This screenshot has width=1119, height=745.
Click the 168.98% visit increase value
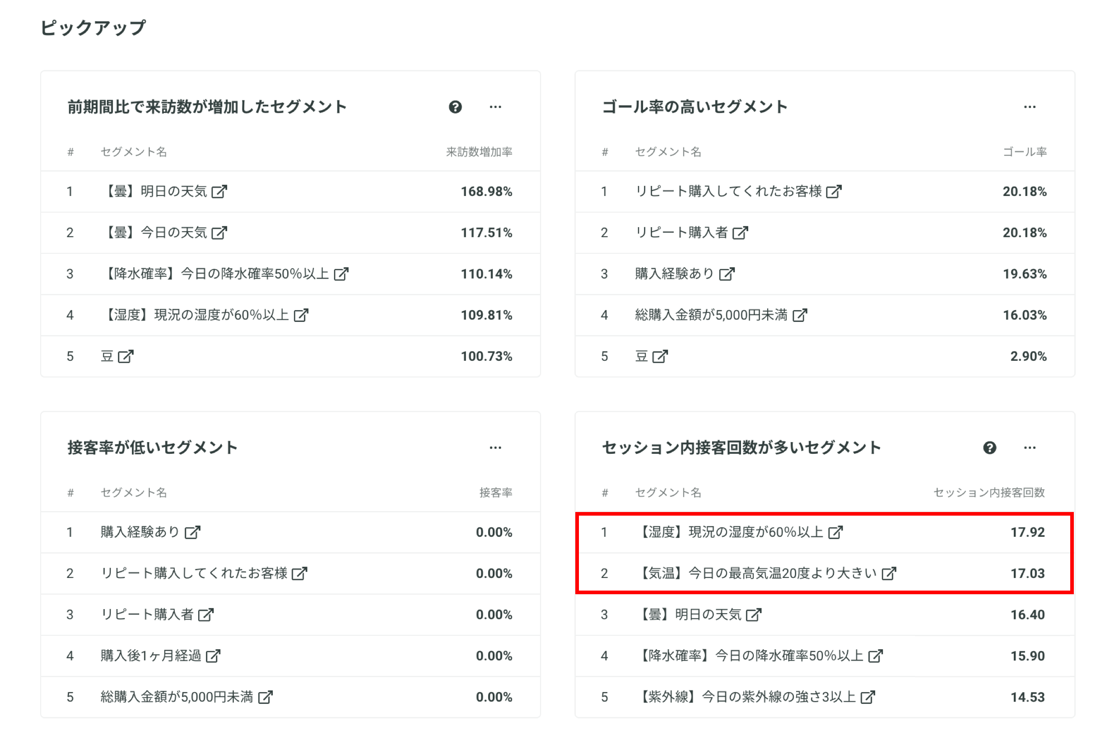click(486, 191)
